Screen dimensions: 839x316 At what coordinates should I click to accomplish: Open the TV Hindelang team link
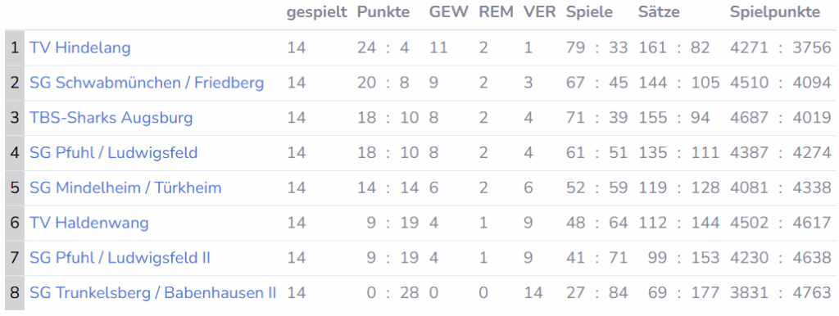click(79, 48)
